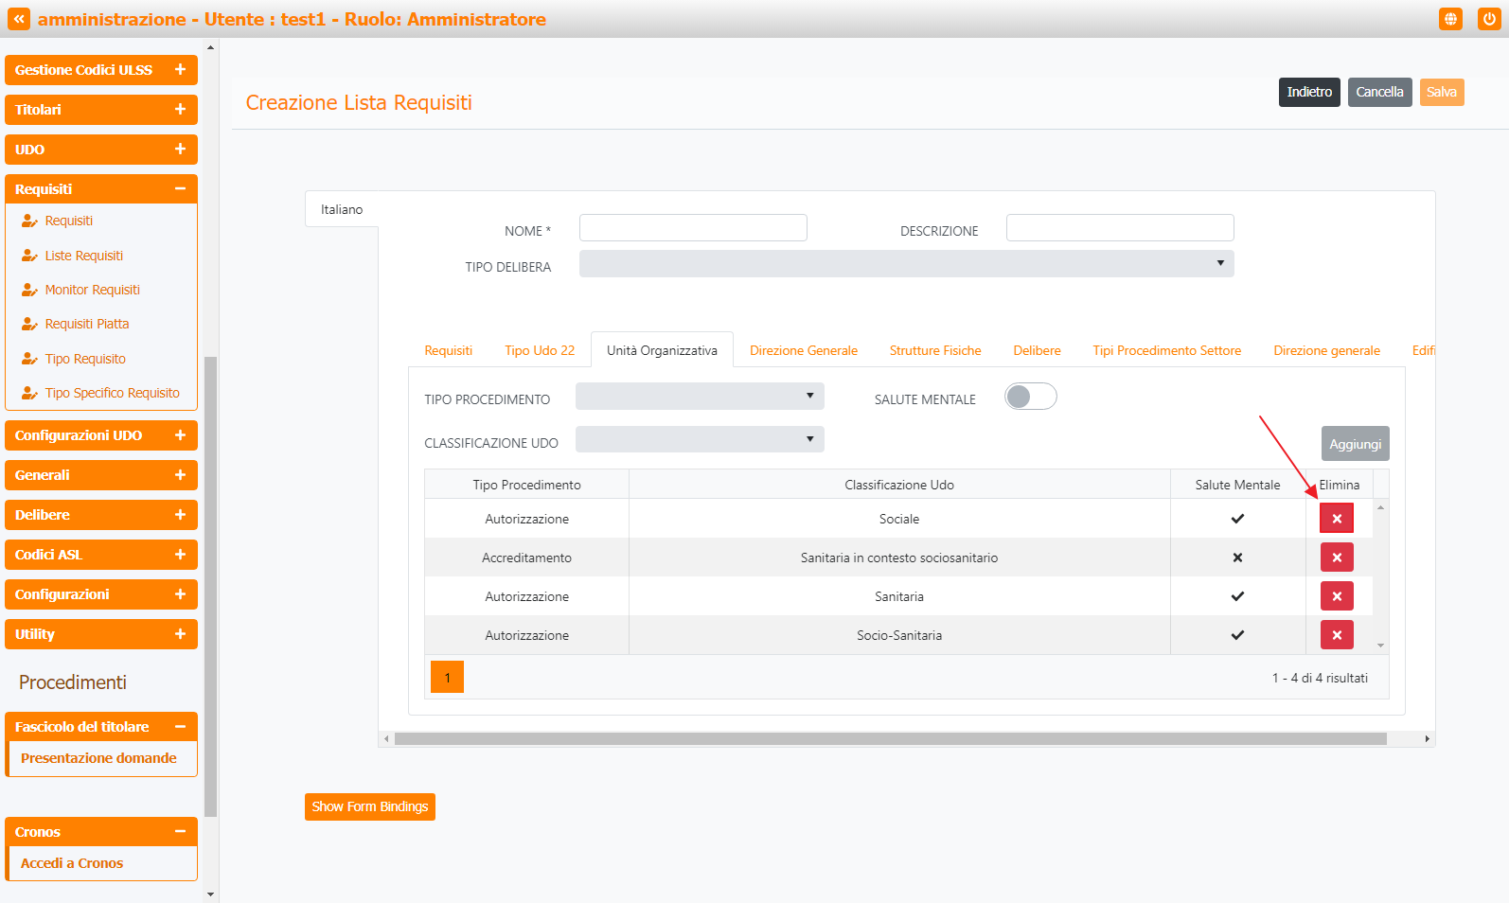Click the power logout icon
Image resolution: width=1509 pixels, height=903 pixels.
point(1489,19)
